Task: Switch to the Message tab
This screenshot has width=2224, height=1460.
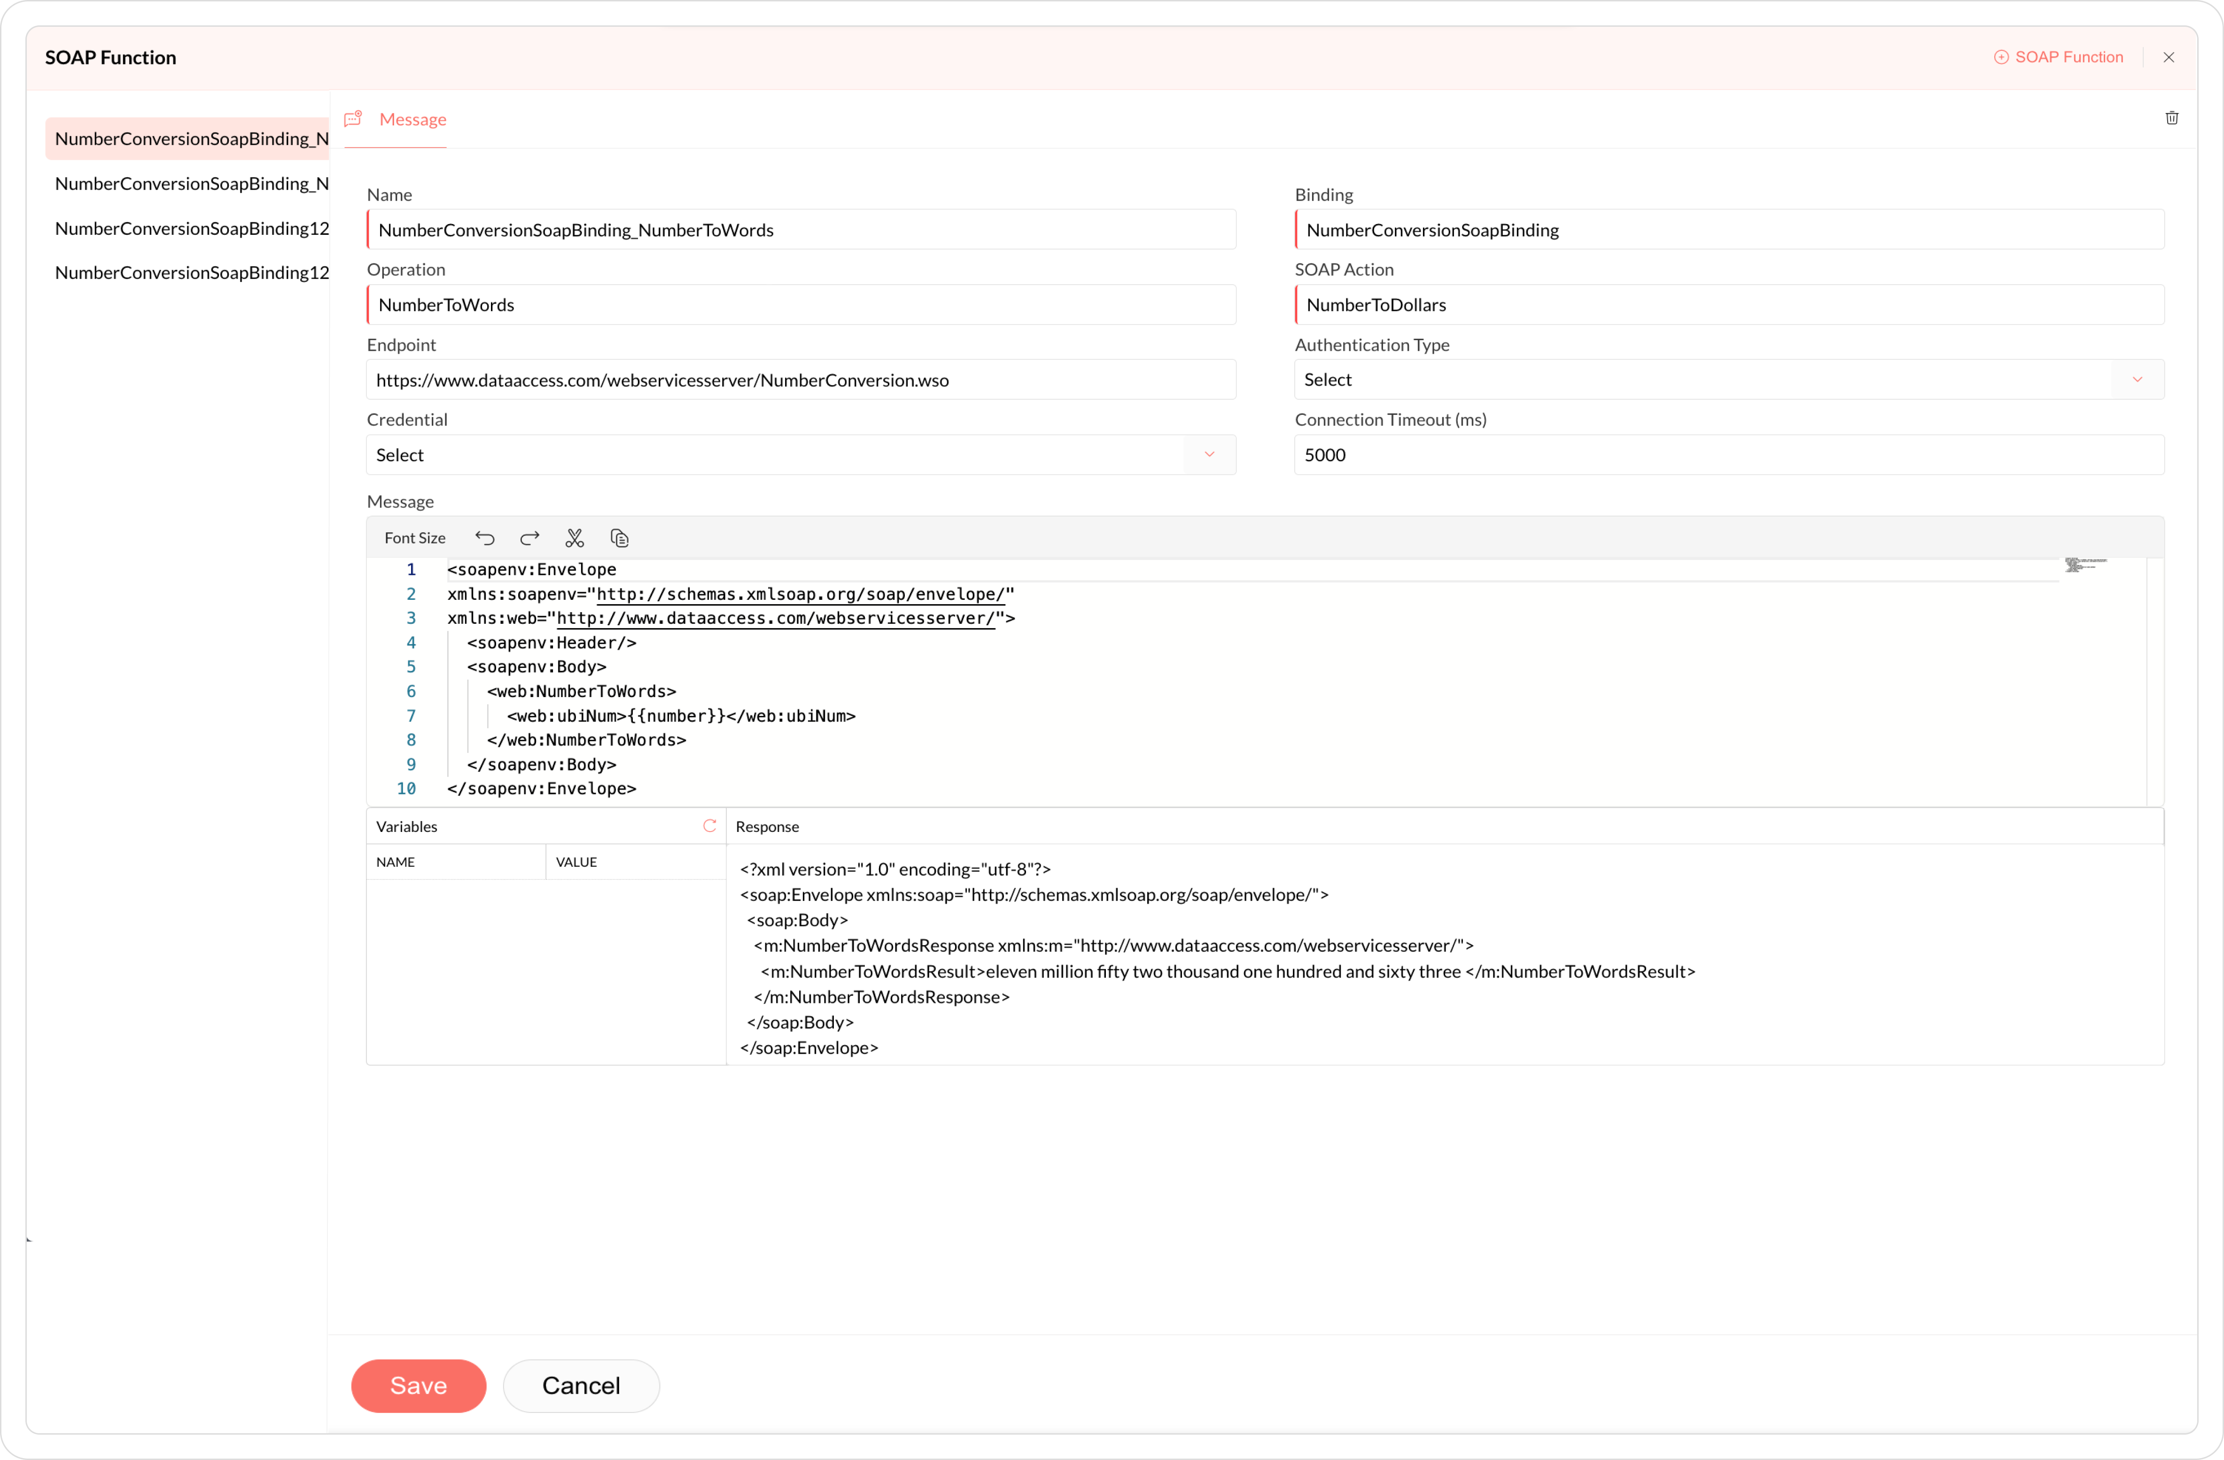Action: click(412, 120)
